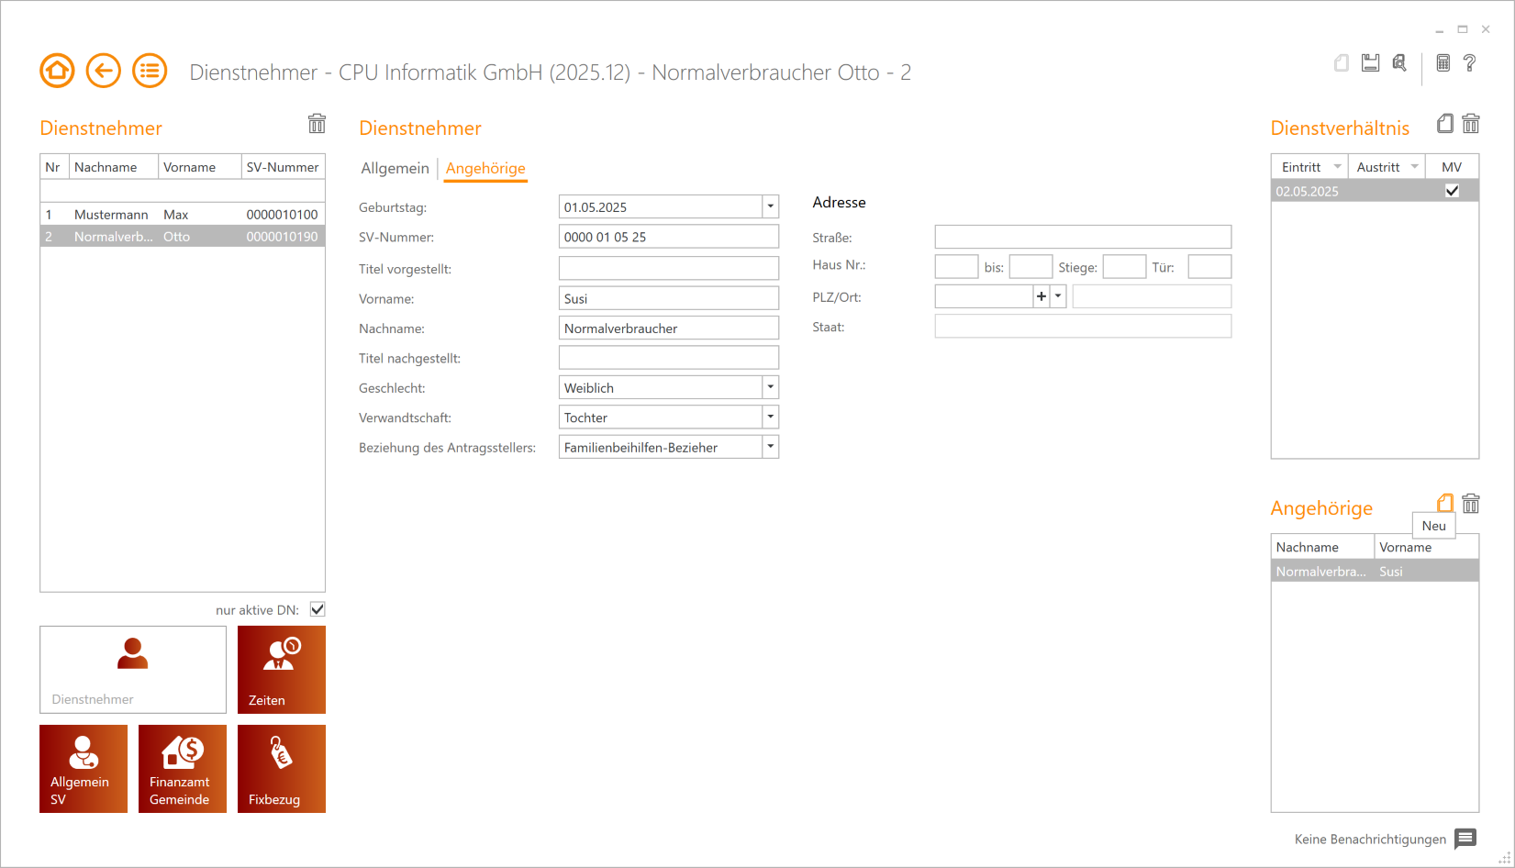This screenshot has width=1515, height=868.
Task: Open the calculator icon in toolbar
Action: pos(1443,63)
